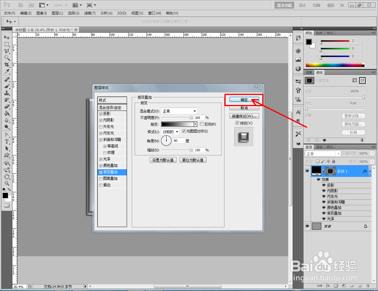
Task: Select the Paint Bucket tool
Action: [7, 113]
